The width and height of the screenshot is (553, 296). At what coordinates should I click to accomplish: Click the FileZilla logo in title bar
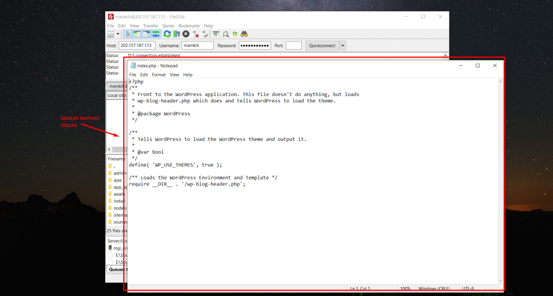[111, 17]
